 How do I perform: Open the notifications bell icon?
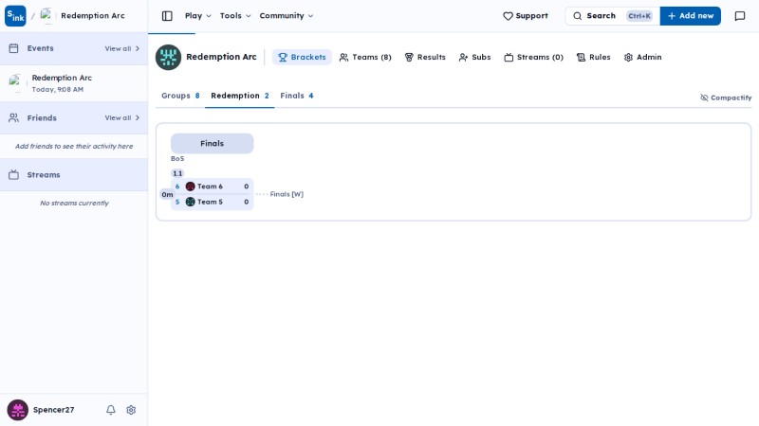tap(111, 410)
